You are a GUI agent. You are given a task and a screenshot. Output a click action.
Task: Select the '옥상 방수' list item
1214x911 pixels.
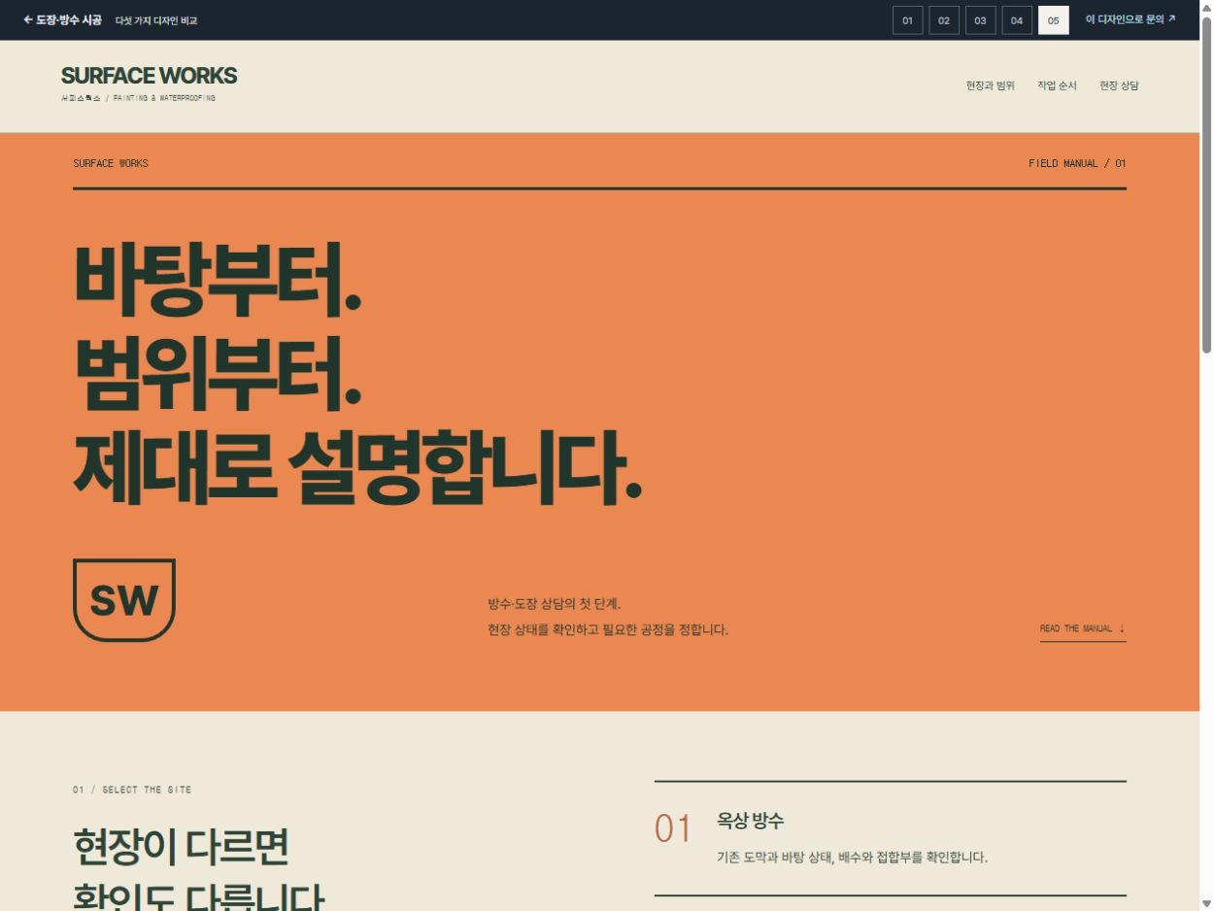pos(890,838)
